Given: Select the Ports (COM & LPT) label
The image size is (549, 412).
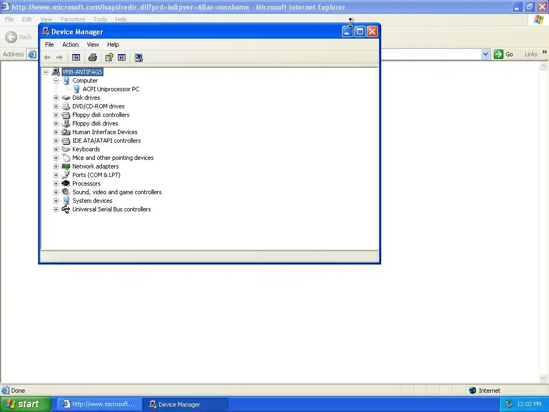Looking at the screenshot, I should pos(97,175).
